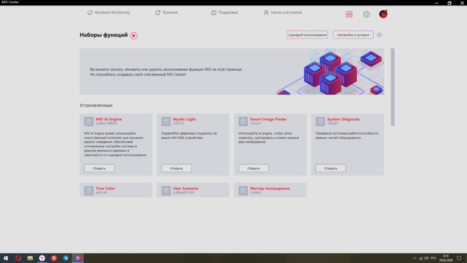Expand MSI AI Engine more options
Screen dimensions: 467x263
tap(146, 168)
